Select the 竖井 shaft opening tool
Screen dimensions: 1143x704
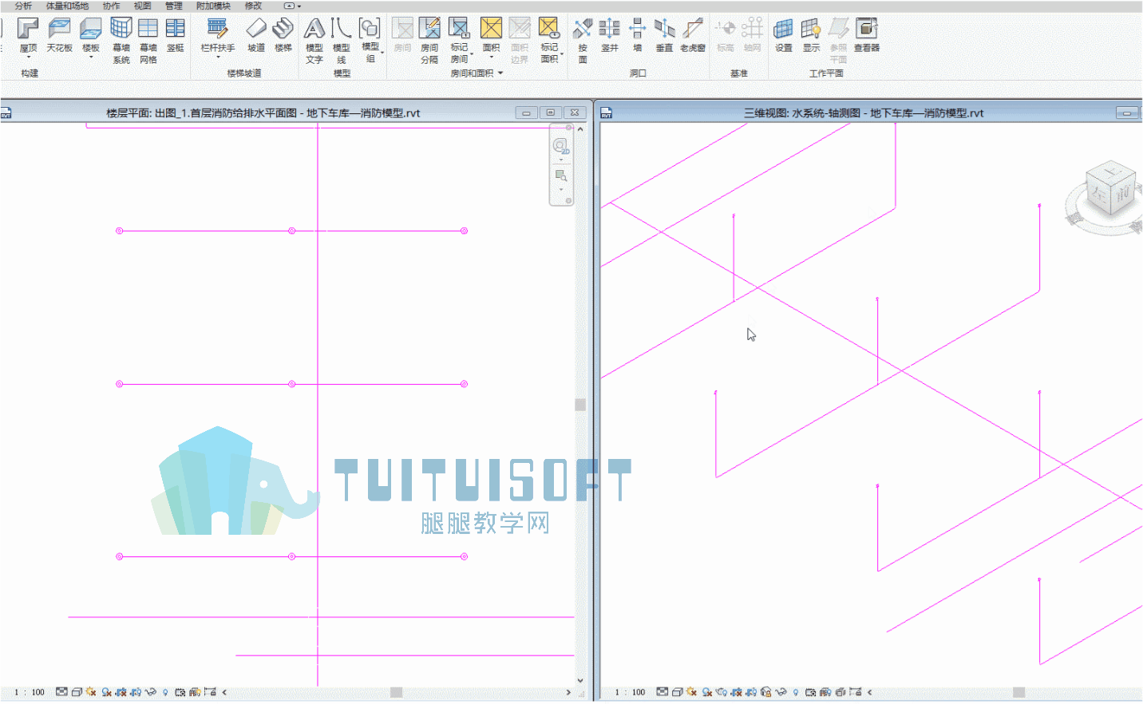pyautogui.click(x=610, y=36)
